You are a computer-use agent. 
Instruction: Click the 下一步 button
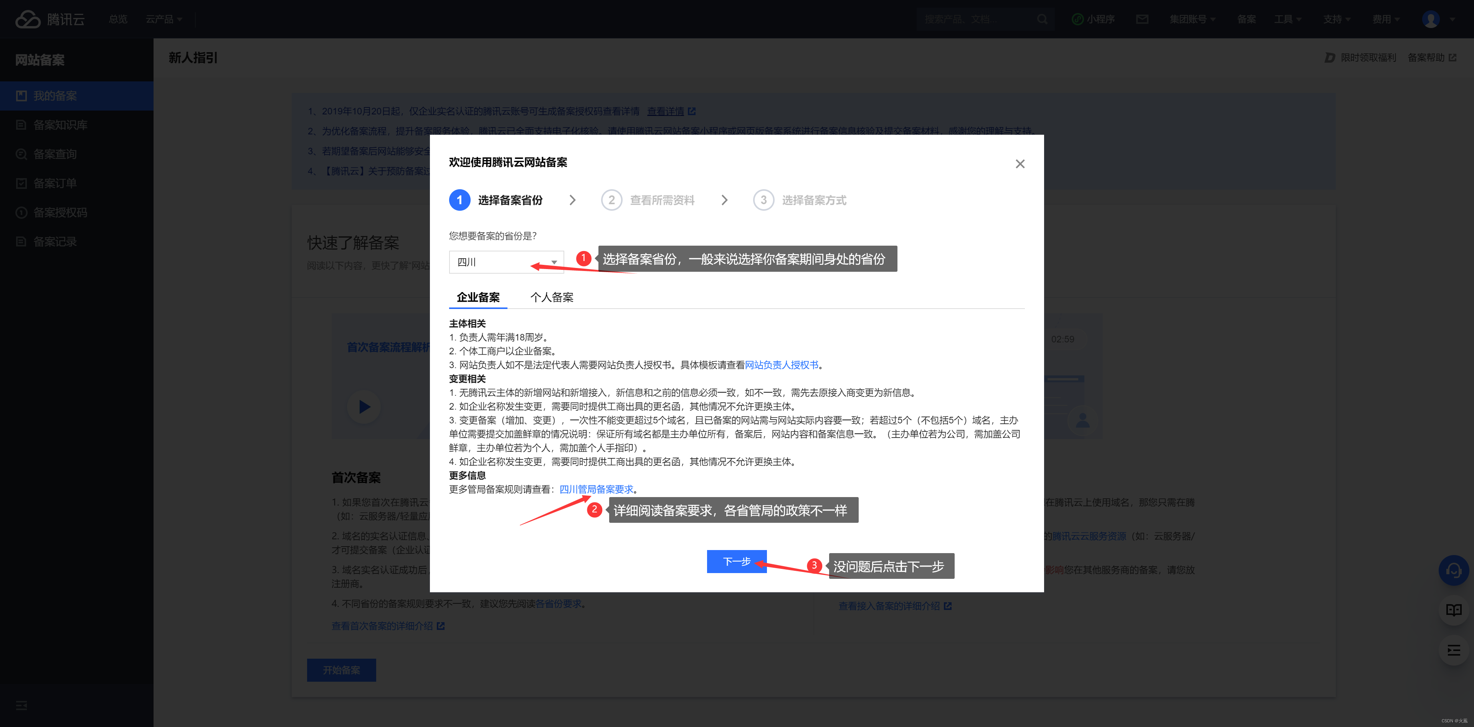[x=737, y=561]
